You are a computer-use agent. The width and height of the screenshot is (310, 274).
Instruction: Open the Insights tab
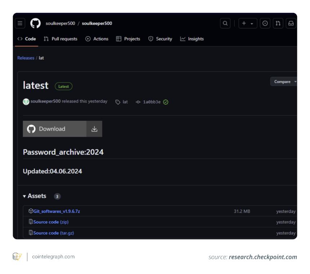tap(192, 39)
